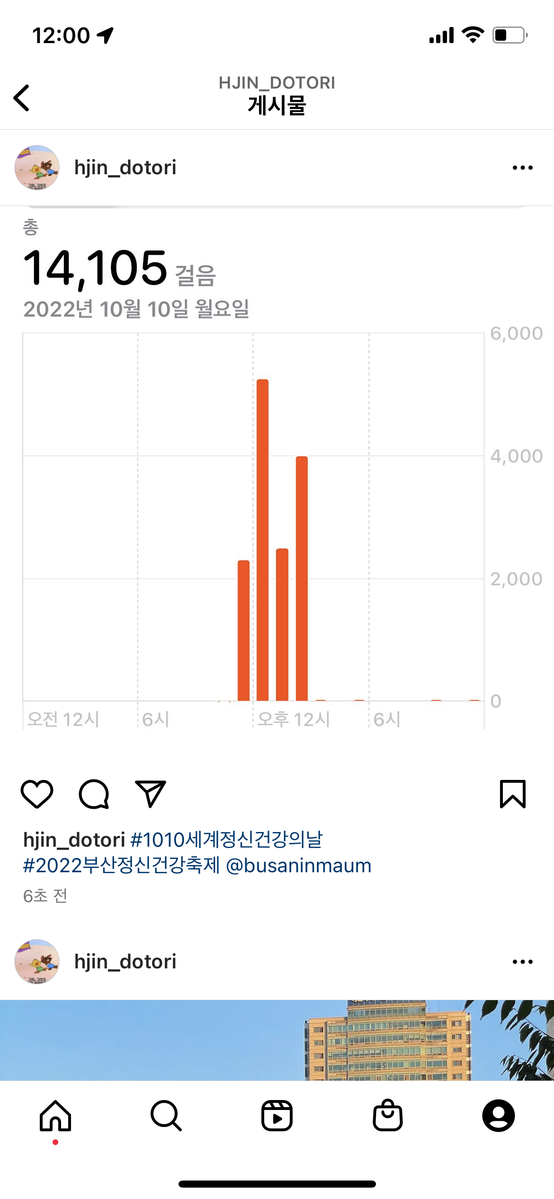Tap the tallest orange bar in chart
554x1199 pixels.
(x=262, y=540)
